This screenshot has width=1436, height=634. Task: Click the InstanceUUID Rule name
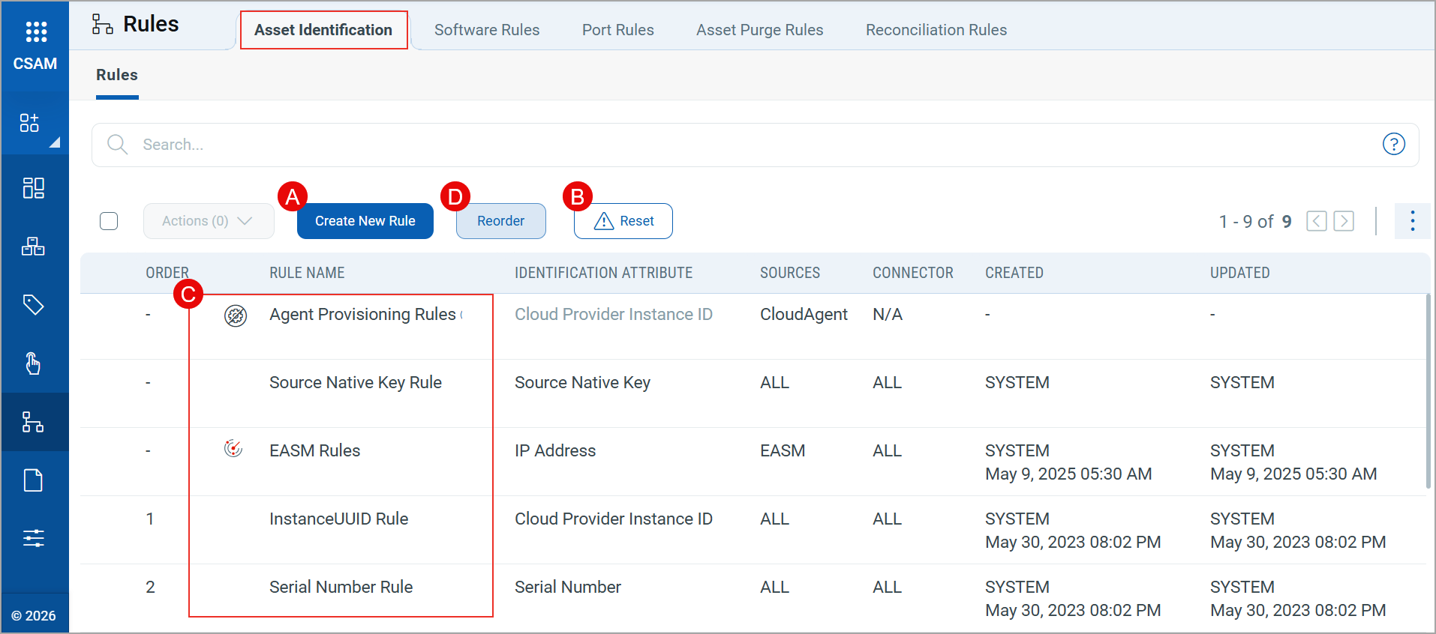pyautogui.click(x=339, y=519)
